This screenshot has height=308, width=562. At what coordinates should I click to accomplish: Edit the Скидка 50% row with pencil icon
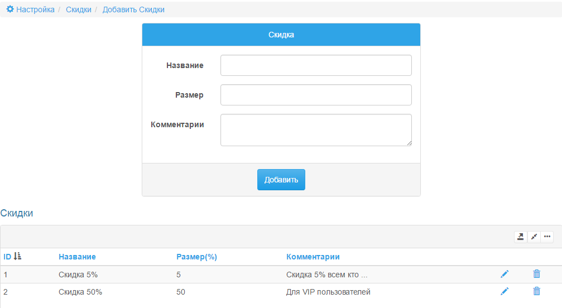505,291
